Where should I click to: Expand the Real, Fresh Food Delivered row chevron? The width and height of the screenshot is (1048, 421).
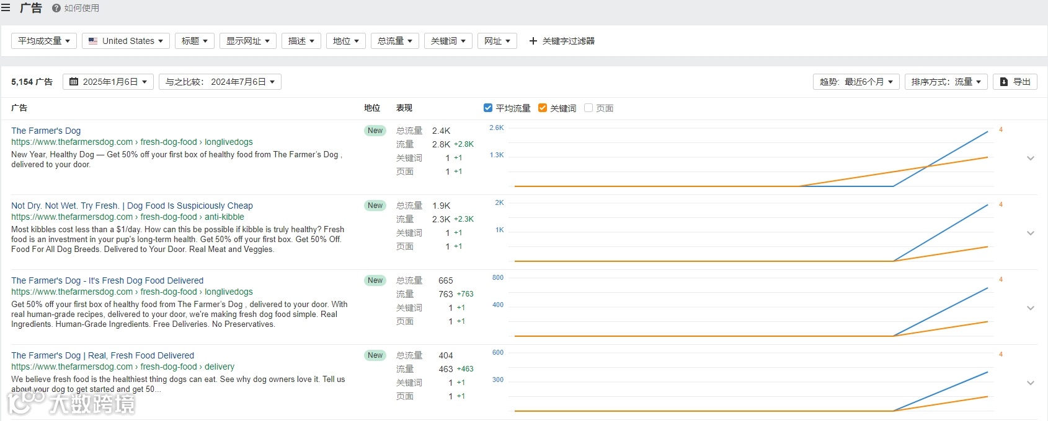point(1031,383)
